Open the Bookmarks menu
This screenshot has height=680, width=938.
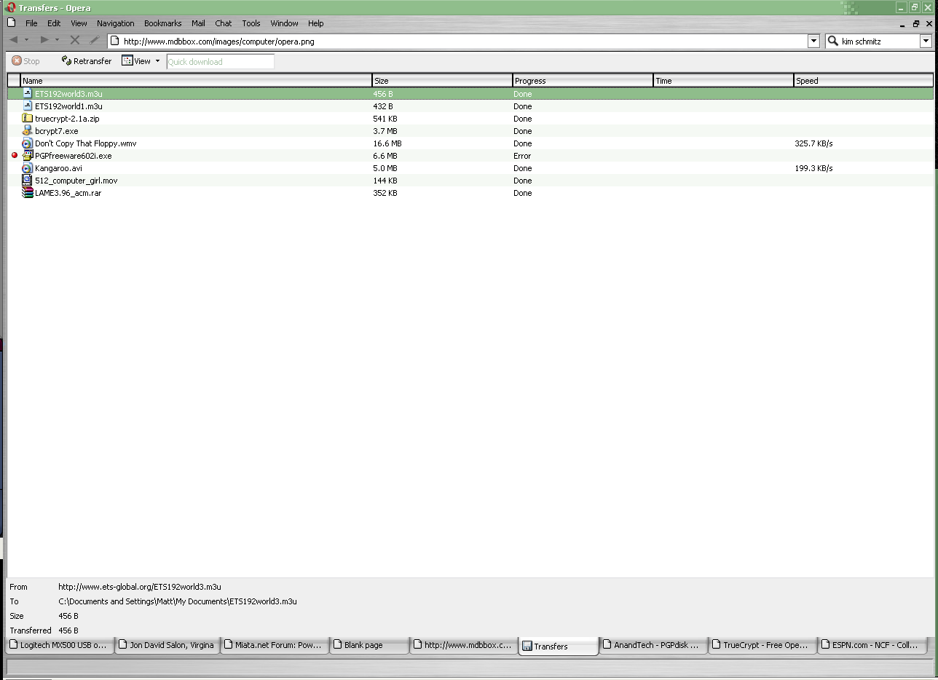[162, 23]
